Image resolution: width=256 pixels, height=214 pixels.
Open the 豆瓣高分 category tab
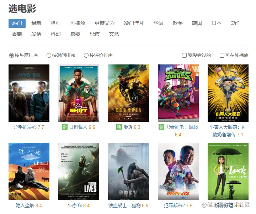[x=105, y=23]
